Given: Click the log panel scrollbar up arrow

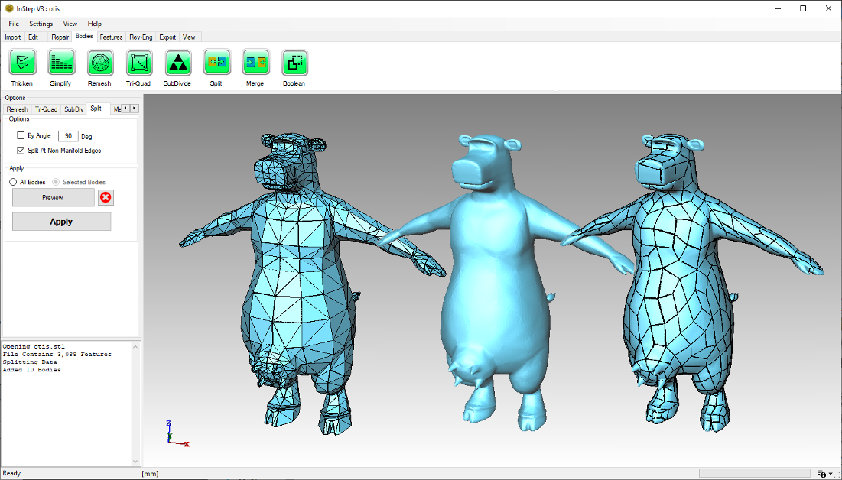Looking at the screenshot, I should pyautogui.click(x=135, y=346).
